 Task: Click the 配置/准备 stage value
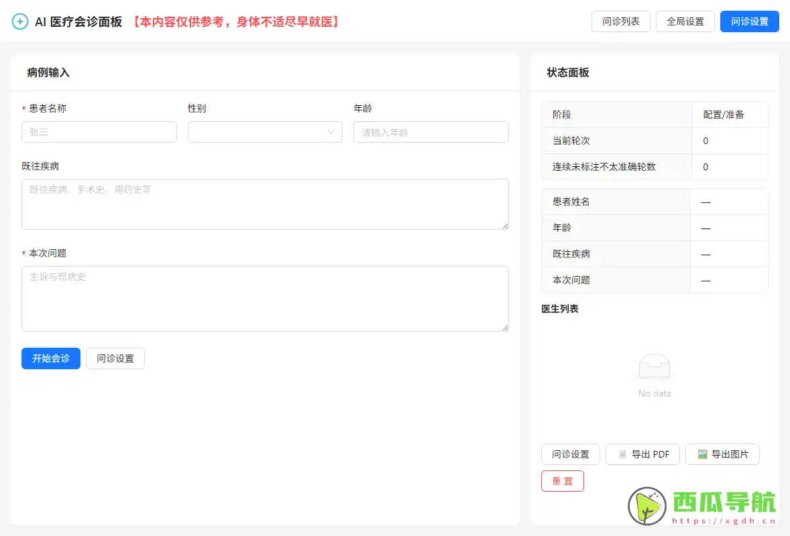tap(724, 115)
